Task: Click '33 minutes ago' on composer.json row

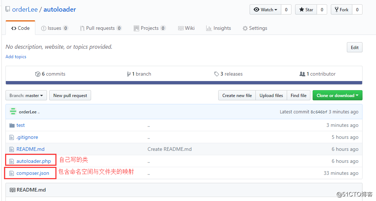Action: pos(341,173)
